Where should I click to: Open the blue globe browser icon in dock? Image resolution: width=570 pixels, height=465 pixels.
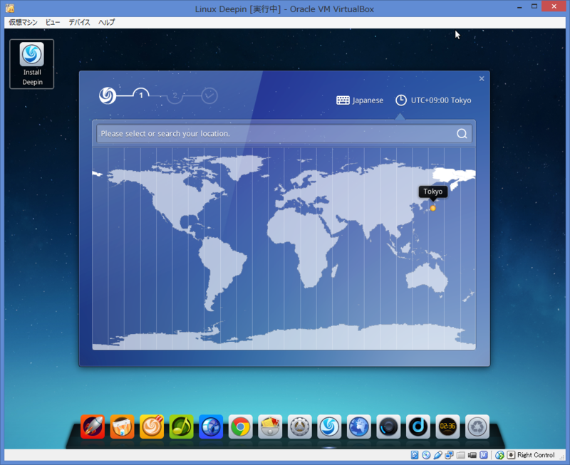(358, 427)
